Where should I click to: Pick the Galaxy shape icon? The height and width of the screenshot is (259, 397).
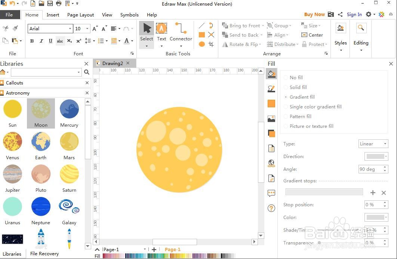[x=69, y=206]
